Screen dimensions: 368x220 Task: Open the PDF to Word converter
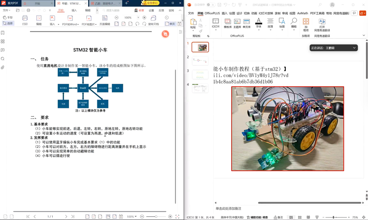pyautogui.click(x=70, y=19)
